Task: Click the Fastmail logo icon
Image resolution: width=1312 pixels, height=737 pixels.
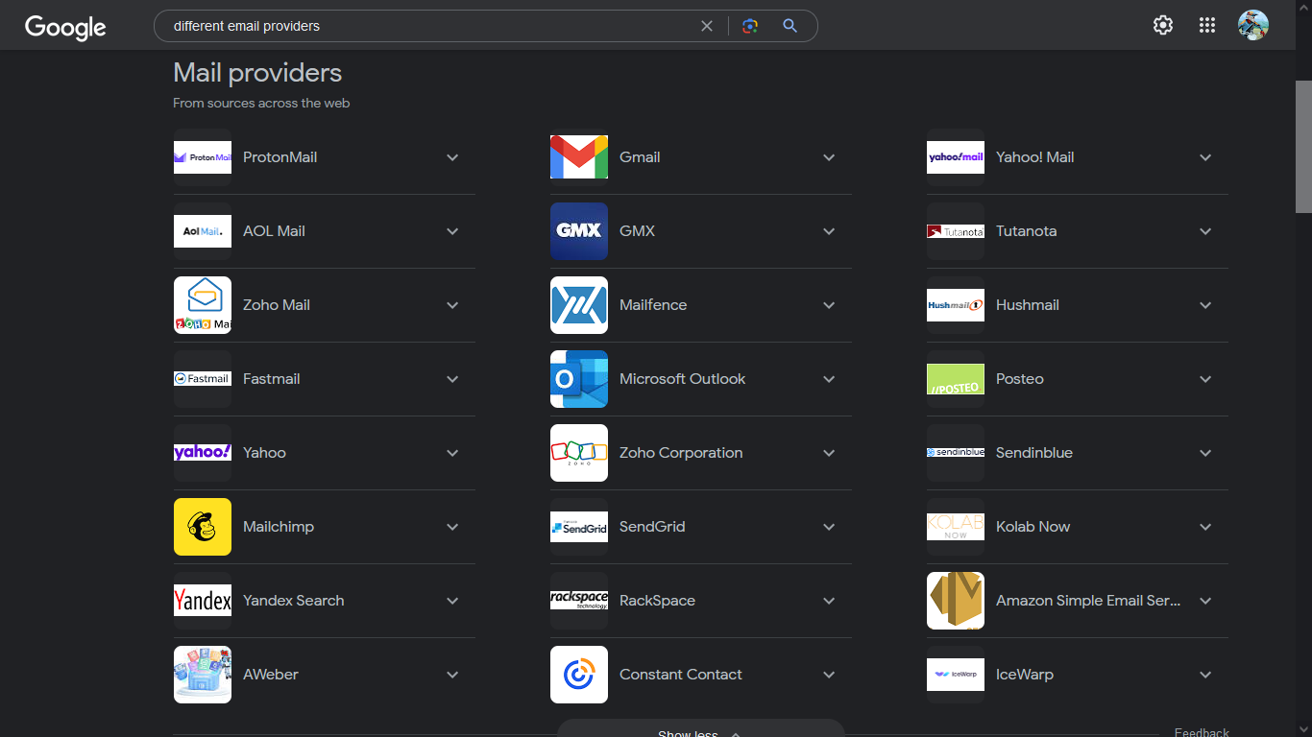Action: click(203, 379)
